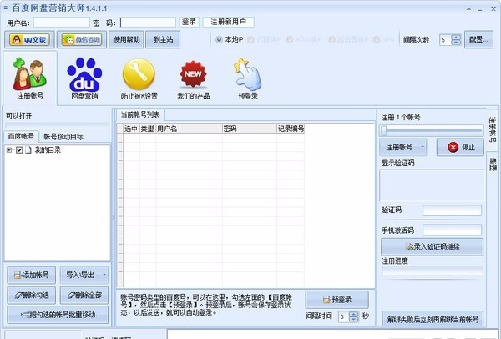
Task: Click the red stop 停止 button
Action: pos(460,147)
